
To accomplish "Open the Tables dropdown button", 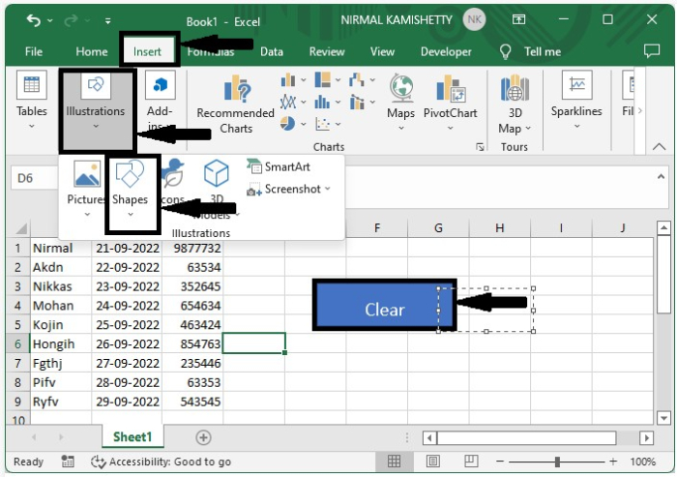I will tap(32, 102).
